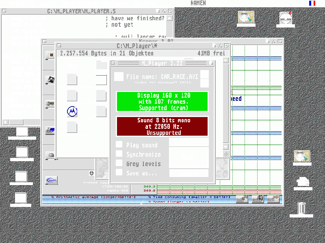The image size is (325, 243).
Task: Select the GFX icon in the sidebar
Action: [51, 130]
